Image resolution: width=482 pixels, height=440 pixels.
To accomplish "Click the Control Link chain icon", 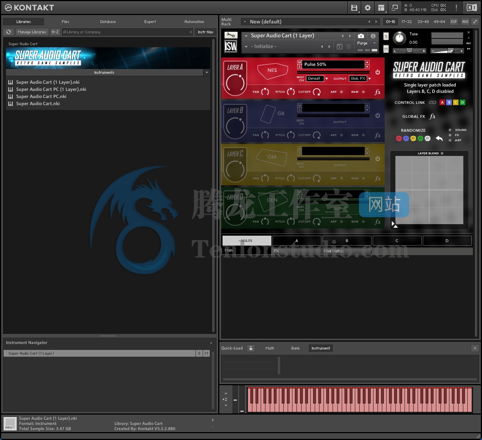I will 432,102.
